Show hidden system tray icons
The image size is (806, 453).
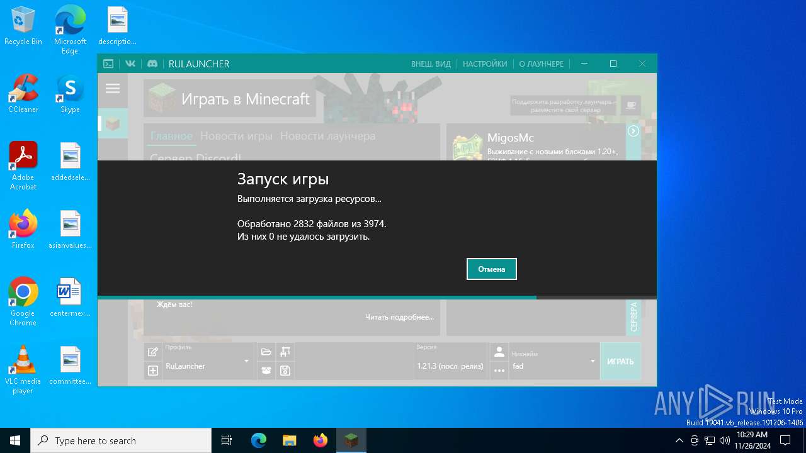[x=679, y=440]
